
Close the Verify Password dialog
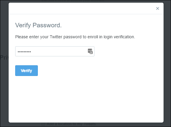pos(158,8)
